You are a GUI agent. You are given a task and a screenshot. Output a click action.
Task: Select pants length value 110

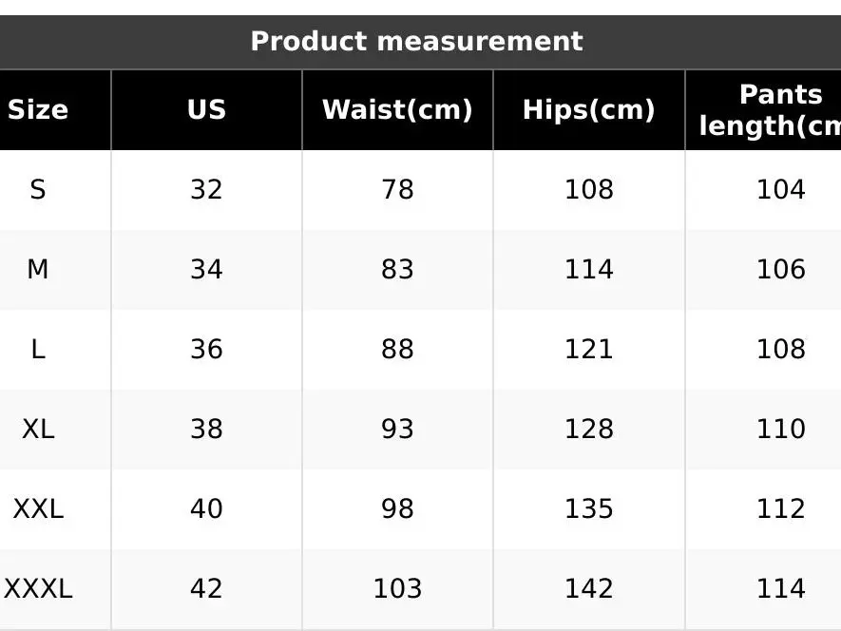click(x=780, y=430)
